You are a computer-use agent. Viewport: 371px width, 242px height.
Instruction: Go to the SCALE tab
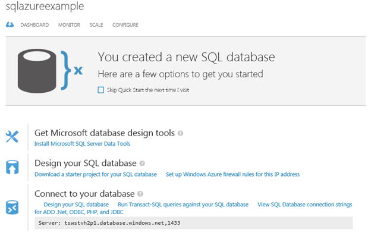pyautogui.click(x=96, y=25)
